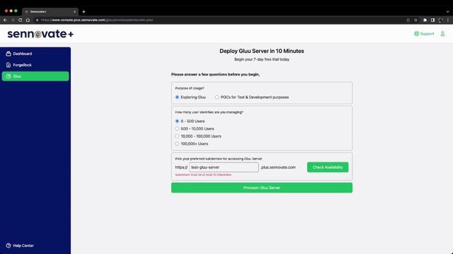This screenshot has height=254, width=453.
Task: Open the user profile icon
Action: [x=442, y=34]
